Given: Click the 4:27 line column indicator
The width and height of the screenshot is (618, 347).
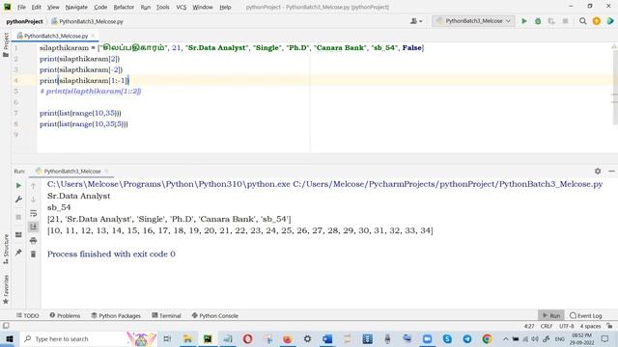Looking at the screenshot, I should [x=529, y=326].
